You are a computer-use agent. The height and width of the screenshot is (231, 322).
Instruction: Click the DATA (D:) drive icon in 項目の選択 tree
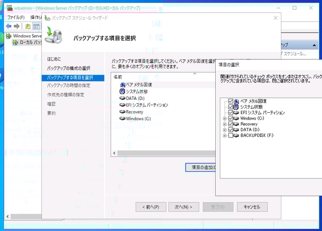point(236,130)
